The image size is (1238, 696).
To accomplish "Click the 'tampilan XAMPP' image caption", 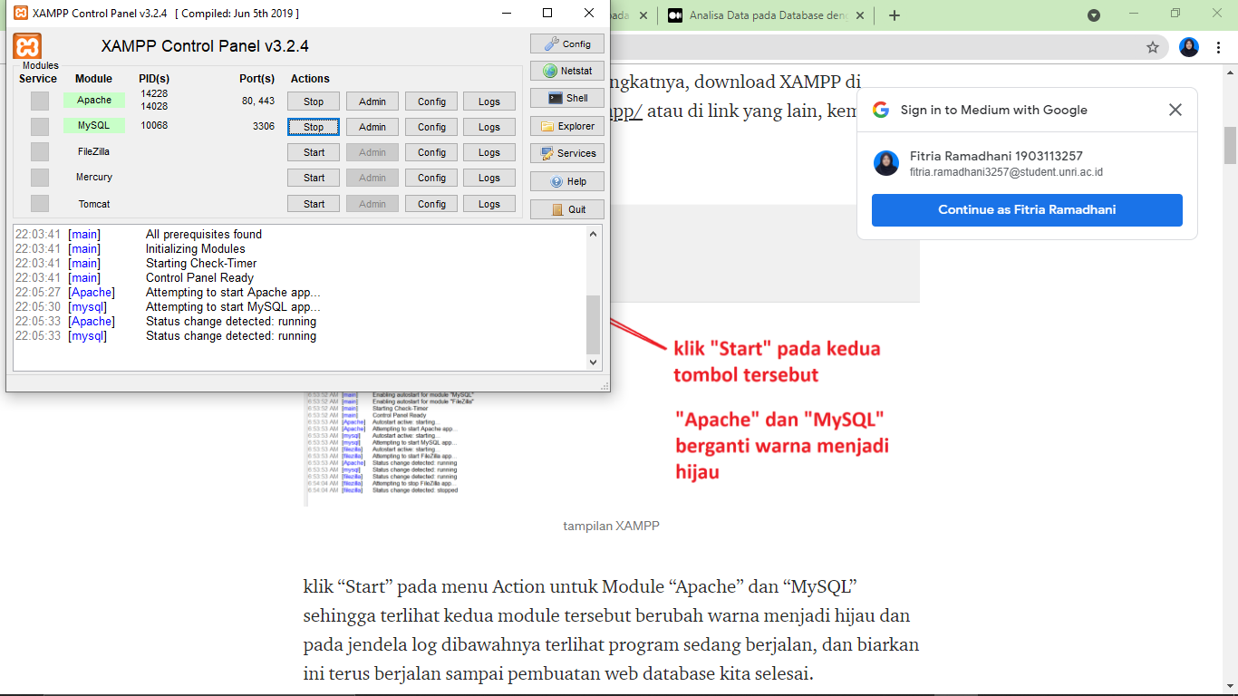I will pos(611,526).
